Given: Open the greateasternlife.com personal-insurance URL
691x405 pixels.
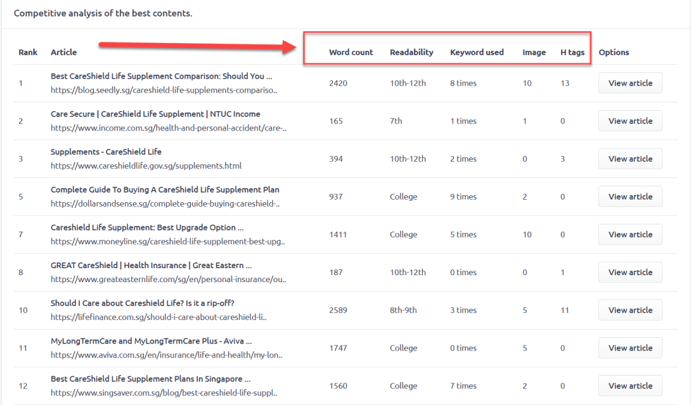Looking at the screenshot, I should coord(168,280).
